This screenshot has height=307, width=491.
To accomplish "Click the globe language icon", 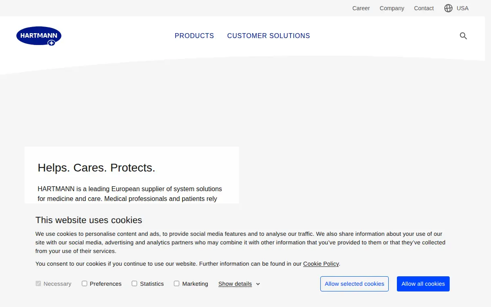I will 448,8.
